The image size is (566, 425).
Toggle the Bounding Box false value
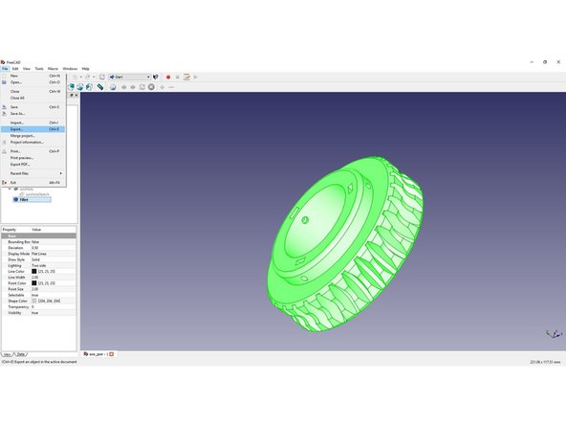click(54, 242)
